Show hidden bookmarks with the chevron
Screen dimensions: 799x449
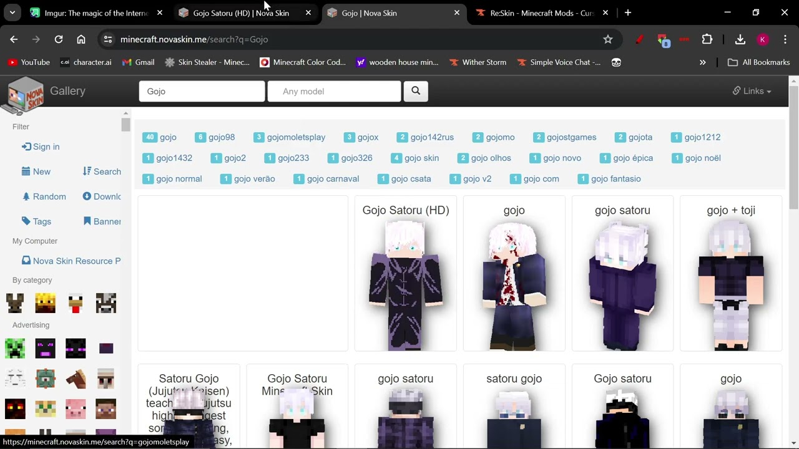[x=703, y=62]
